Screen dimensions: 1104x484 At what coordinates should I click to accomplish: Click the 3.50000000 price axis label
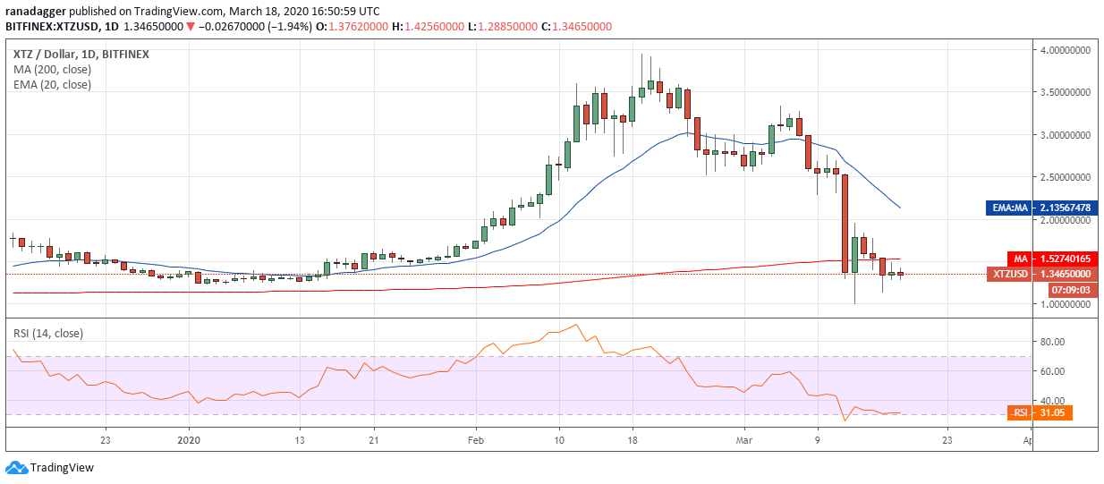coord(1064,92)
